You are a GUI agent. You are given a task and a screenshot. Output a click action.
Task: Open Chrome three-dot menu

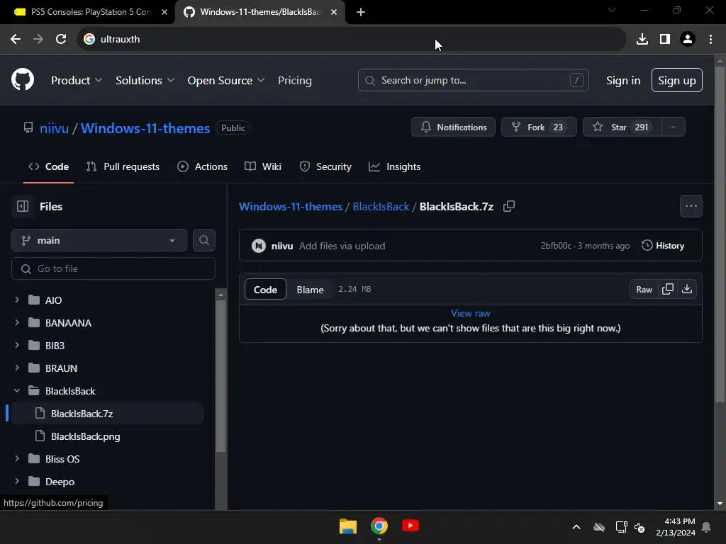[x=710, y=40]
